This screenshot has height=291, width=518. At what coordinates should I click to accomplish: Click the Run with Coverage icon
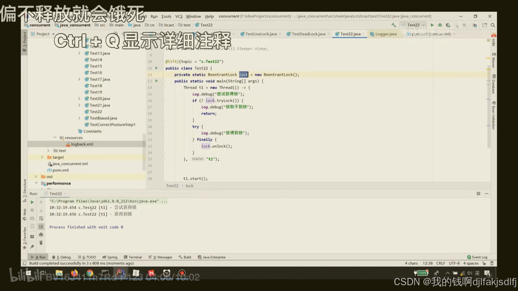point(448,25)
